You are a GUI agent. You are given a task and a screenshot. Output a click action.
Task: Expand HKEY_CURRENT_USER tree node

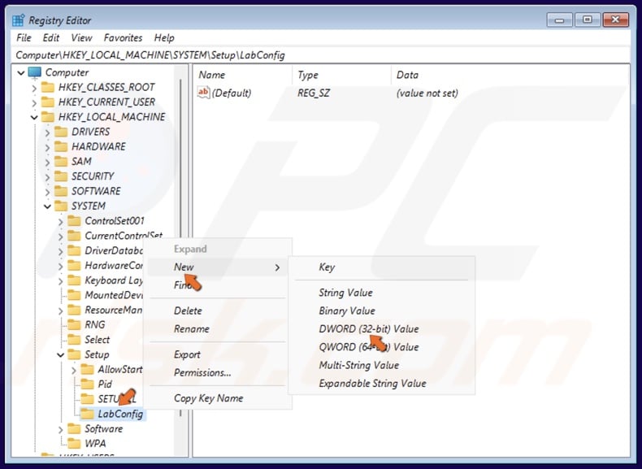click(x=34, y=102)
